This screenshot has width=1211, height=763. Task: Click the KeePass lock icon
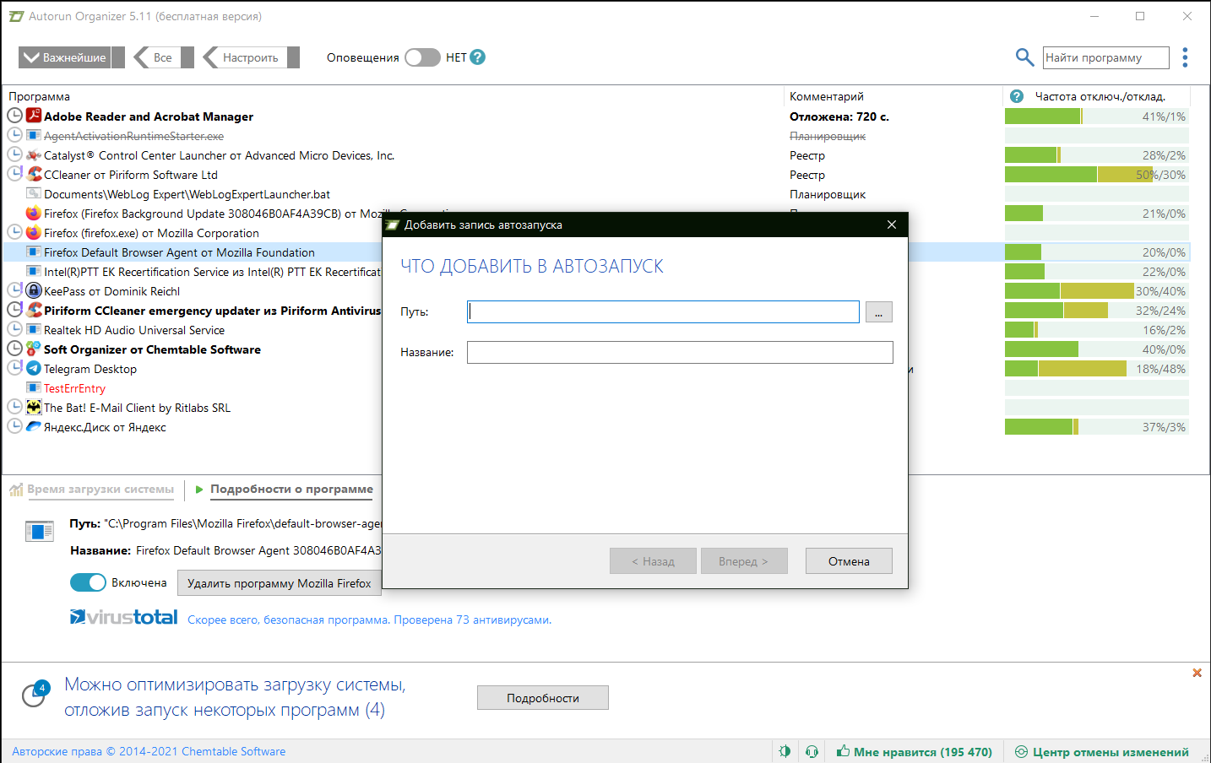pyautogui.click(x=34, y=290)
